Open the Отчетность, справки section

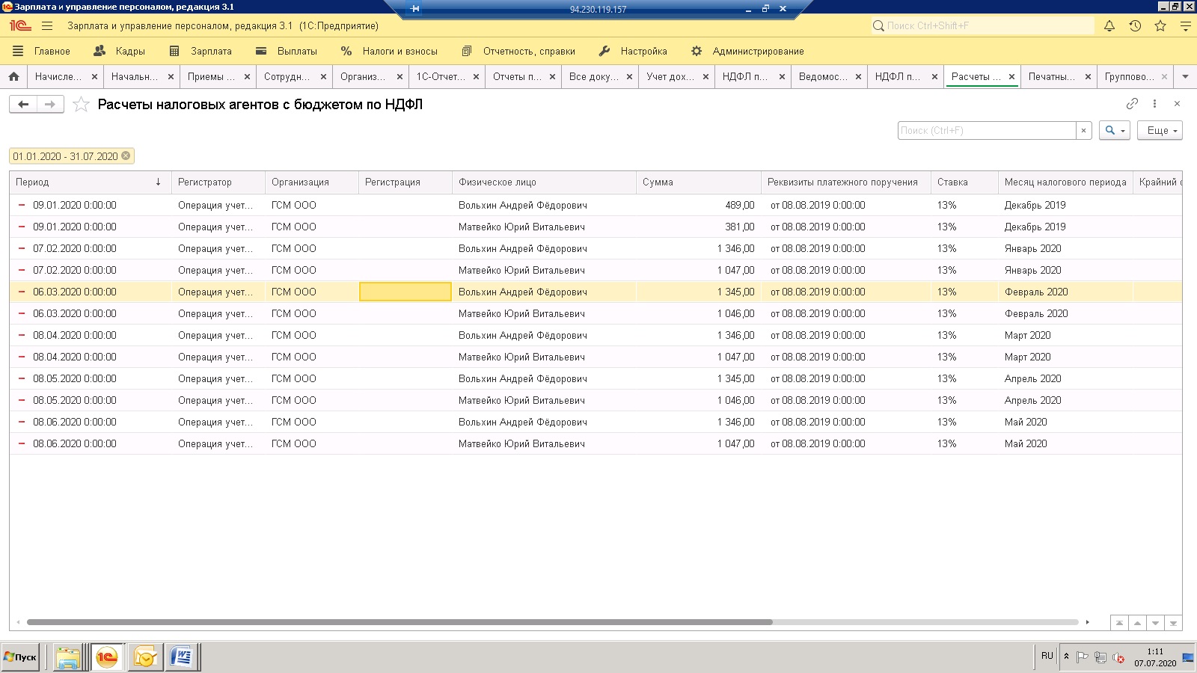pyautogui.click(x=518, y=51)
